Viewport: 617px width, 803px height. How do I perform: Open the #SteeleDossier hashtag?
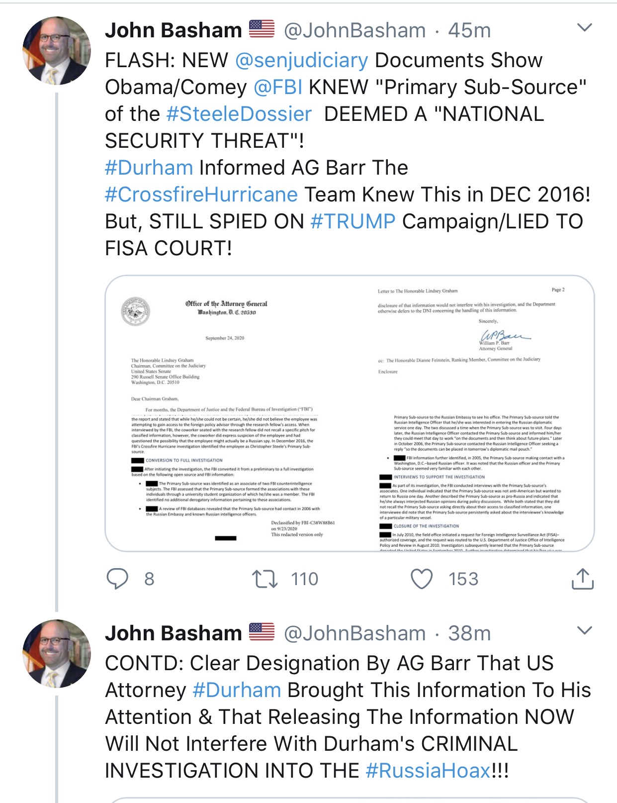239,114
